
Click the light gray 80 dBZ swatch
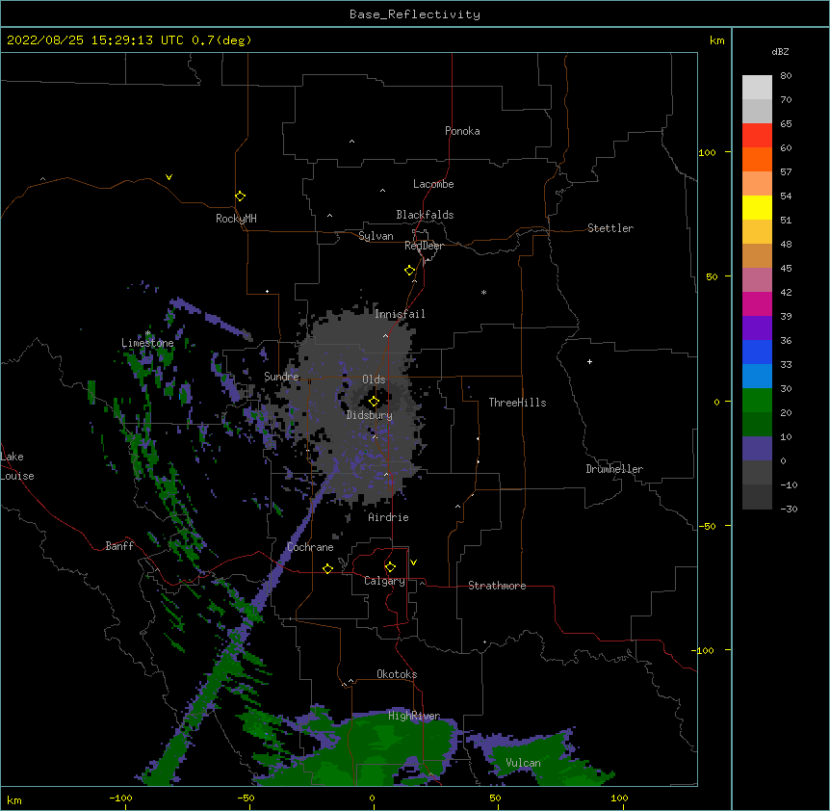pos(757,88)
